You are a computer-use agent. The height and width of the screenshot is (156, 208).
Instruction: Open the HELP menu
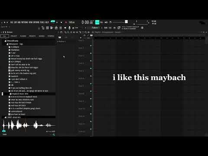click(x=47, y=23)
